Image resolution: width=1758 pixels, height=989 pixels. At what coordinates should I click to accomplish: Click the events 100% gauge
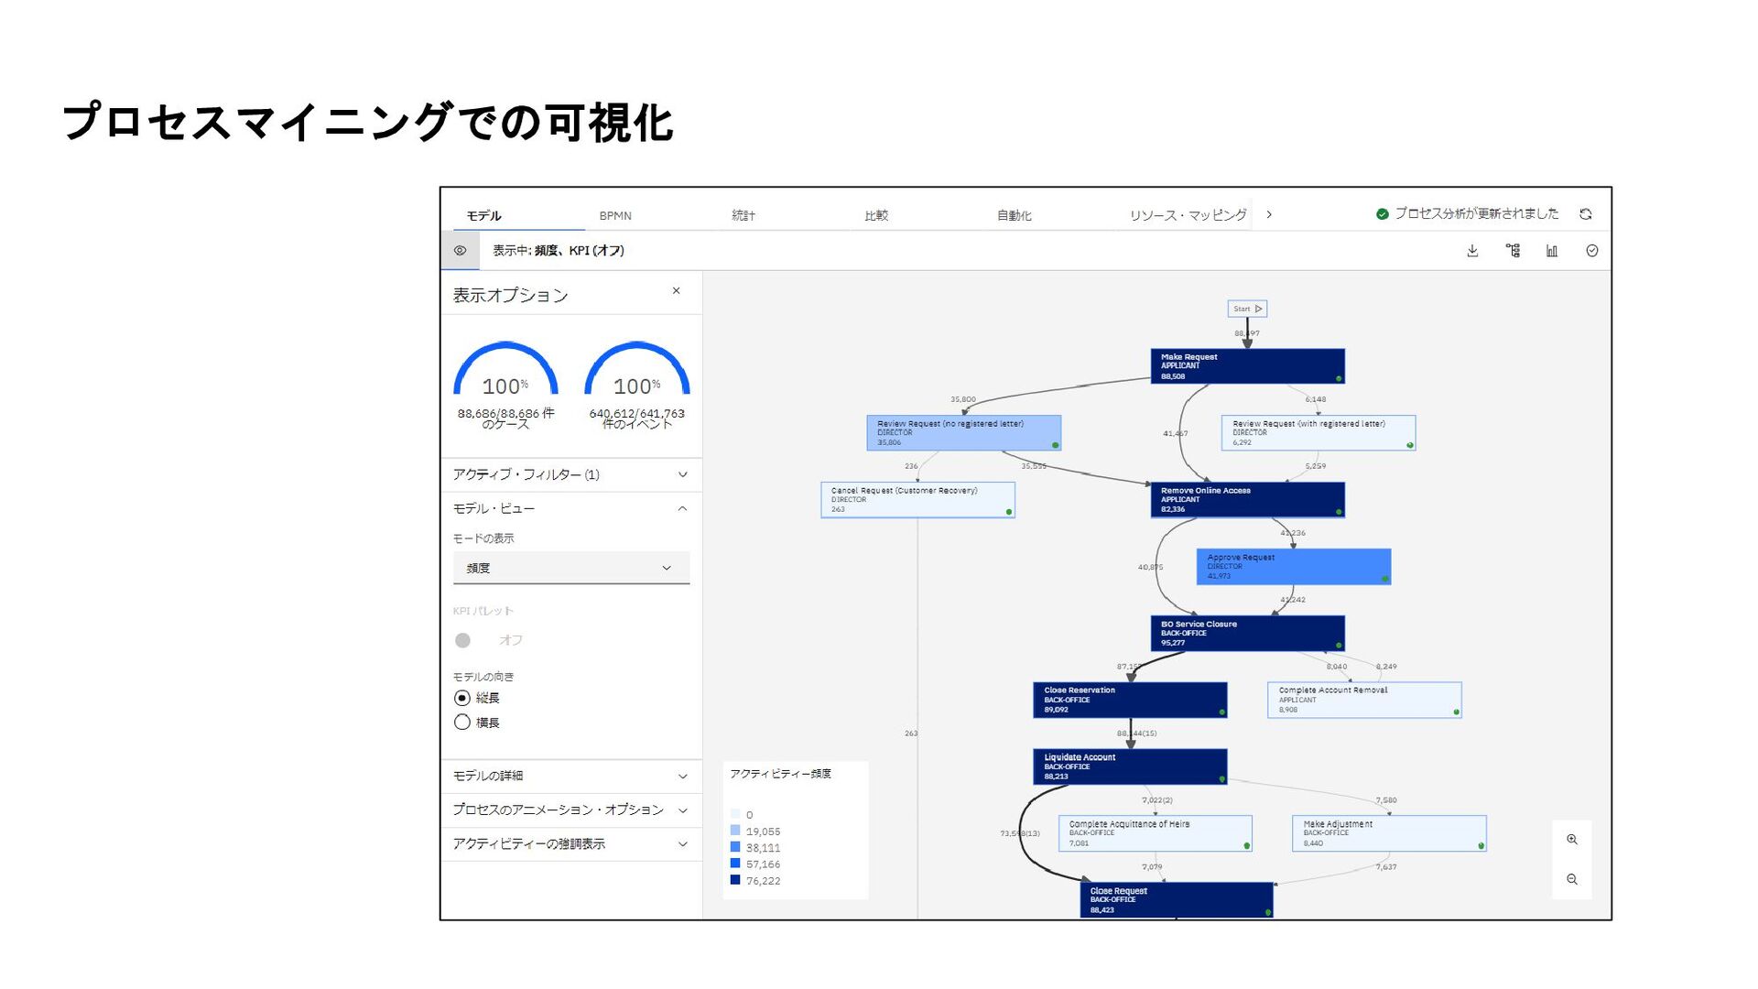pos(637,369)
